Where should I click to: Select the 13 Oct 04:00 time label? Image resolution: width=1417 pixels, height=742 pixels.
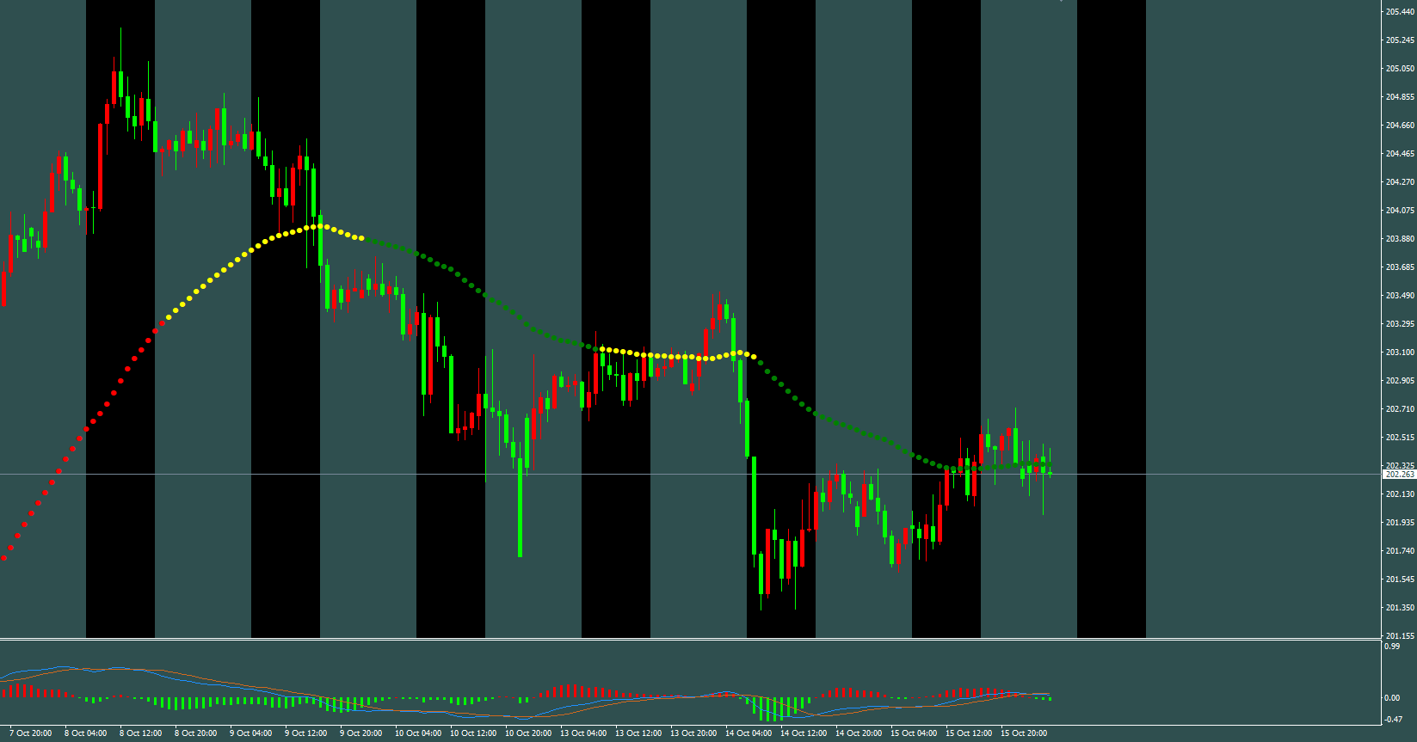(582, 733)
